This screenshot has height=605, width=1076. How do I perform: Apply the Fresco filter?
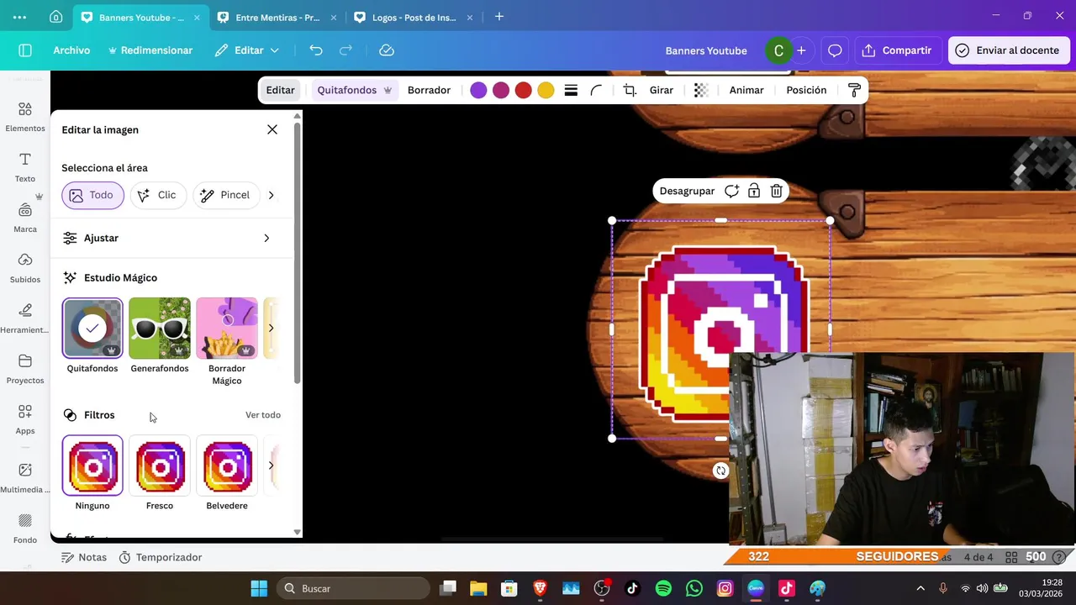(160, 466)
